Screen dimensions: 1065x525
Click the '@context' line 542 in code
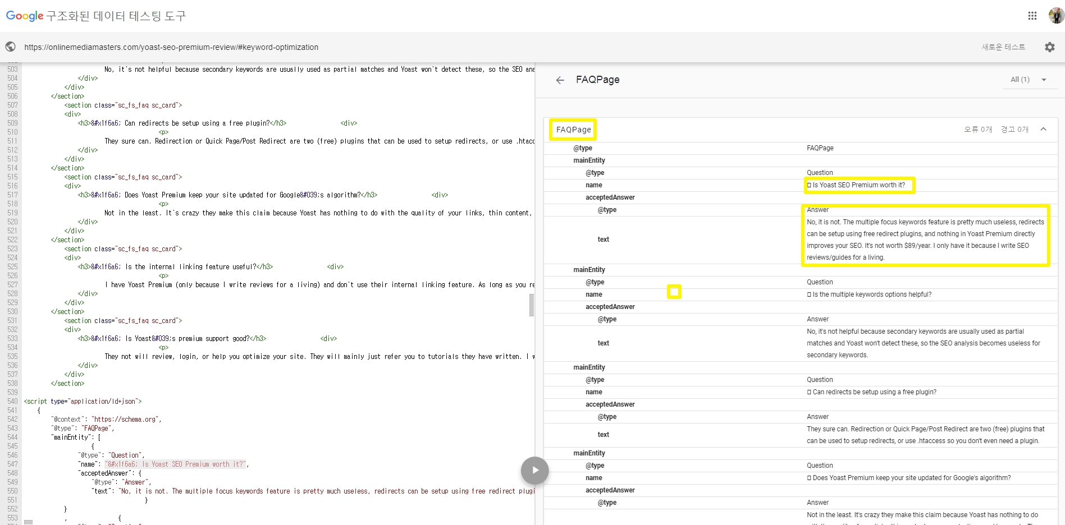(106, 420)
